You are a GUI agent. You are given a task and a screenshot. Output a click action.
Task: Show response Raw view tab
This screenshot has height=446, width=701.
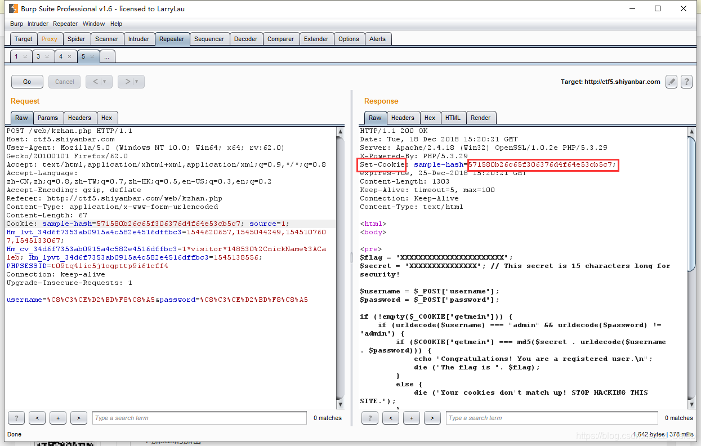pos(375,118)
